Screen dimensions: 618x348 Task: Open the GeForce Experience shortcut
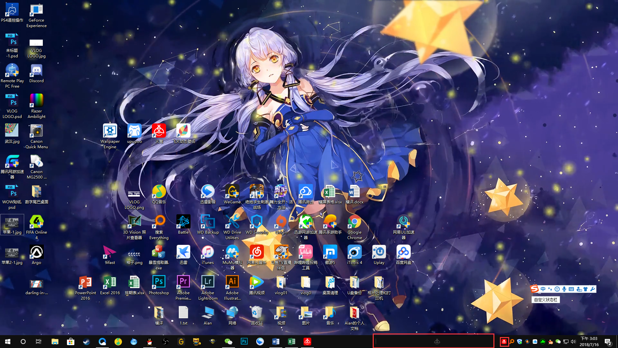[x=36, y=15]
